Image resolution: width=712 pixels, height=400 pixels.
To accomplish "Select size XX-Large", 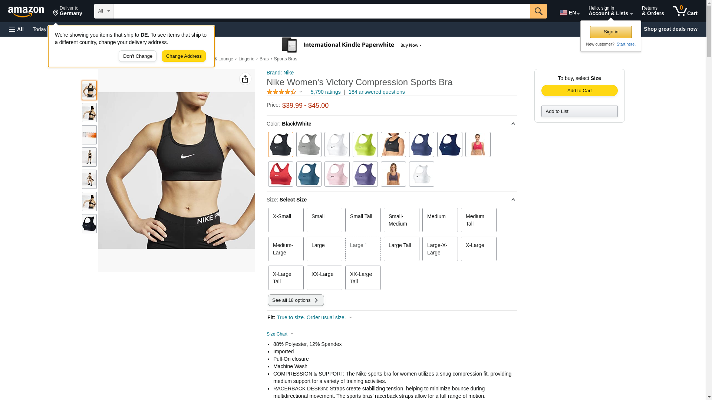I will coord(324,278).
